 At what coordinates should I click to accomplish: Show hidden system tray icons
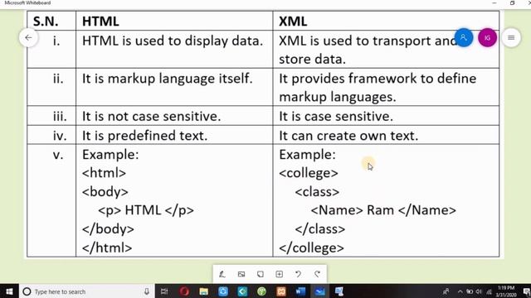point(460,291)
